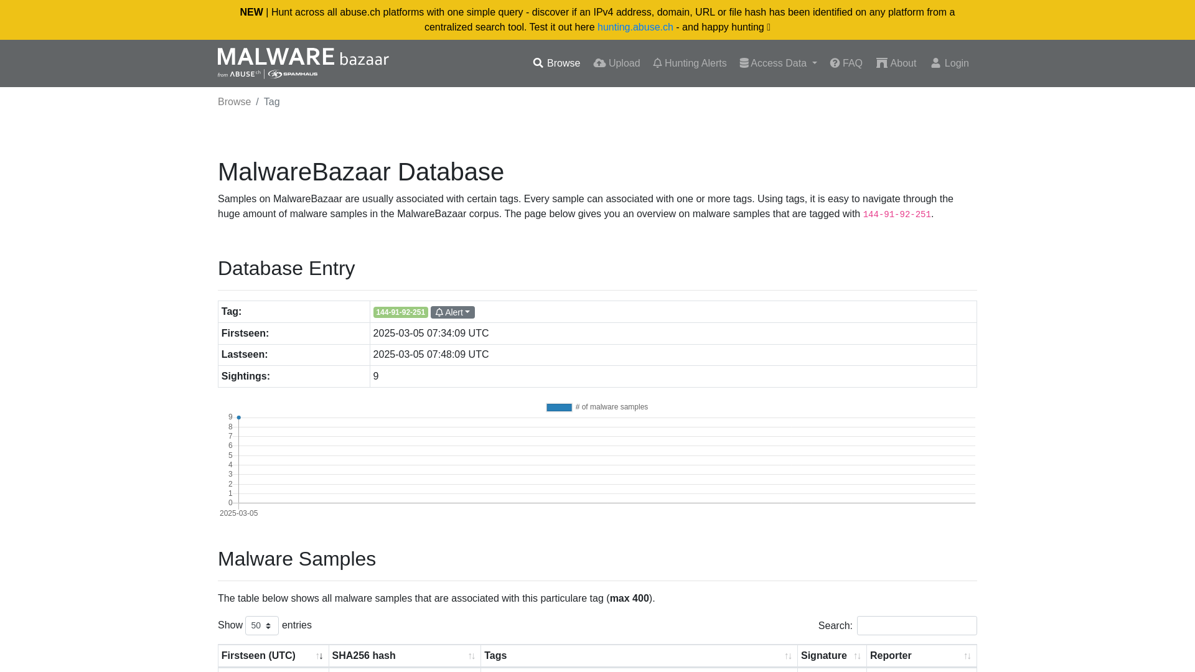Click the green 144-91-92-251 tag badge
Image resolution: width=1195 pixels, height=672 pixels.
tap(400, 312)
